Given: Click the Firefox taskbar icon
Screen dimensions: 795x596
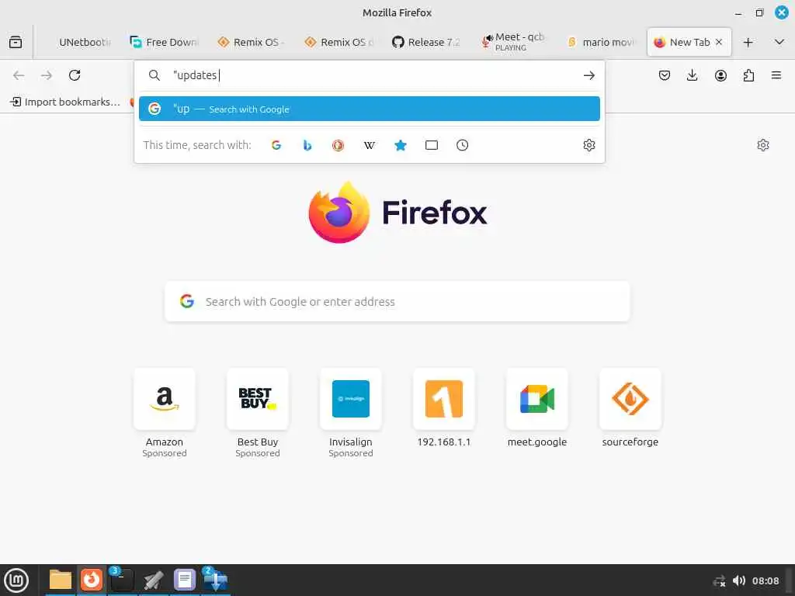Looking at the screenshot, I should coord(92,580).
